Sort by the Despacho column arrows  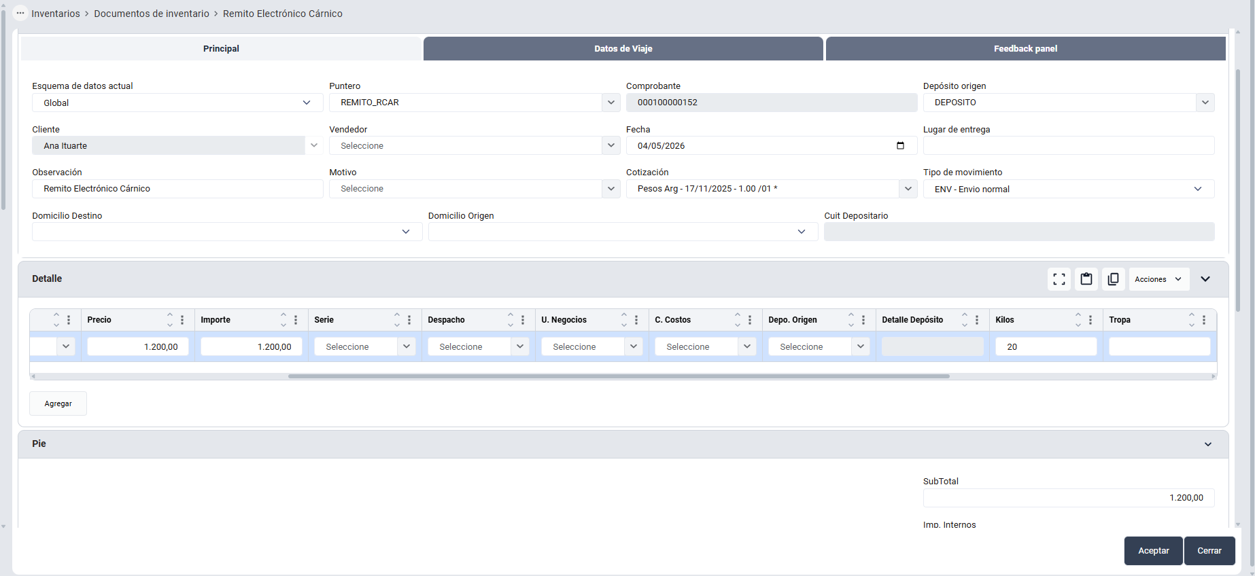511,320
